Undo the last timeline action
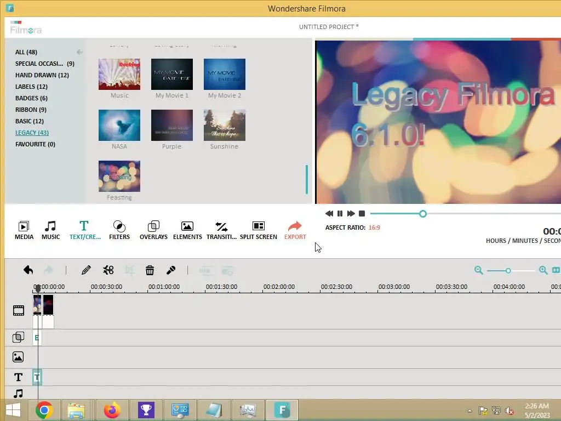The image size is (561, 421). point(28,270)
